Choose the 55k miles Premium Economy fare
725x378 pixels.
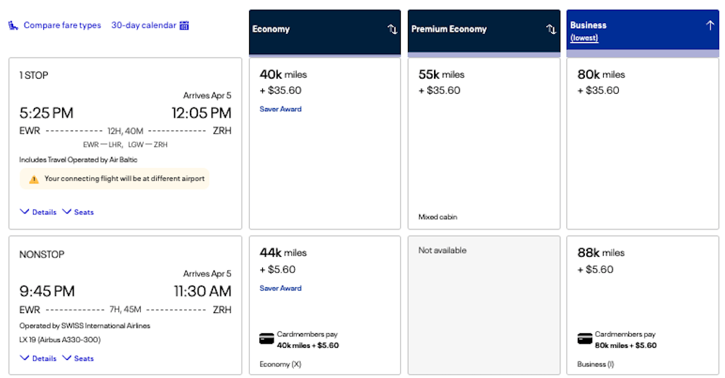[483, 143]
